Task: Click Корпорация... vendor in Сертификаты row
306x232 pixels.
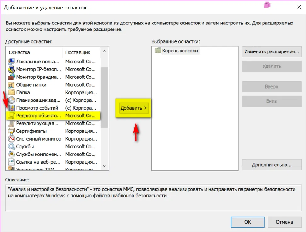Action: pos(81,131)
